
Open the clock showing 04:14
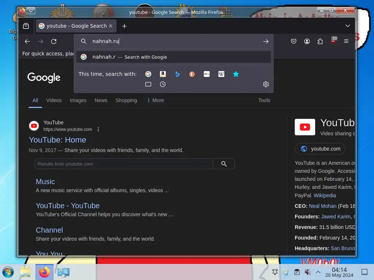point(339,272)
